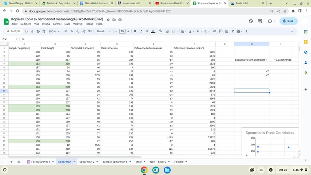Screen dimensions: 311x175
Task: Collapse the toolbar with chevron arrow
Action: 292,31
